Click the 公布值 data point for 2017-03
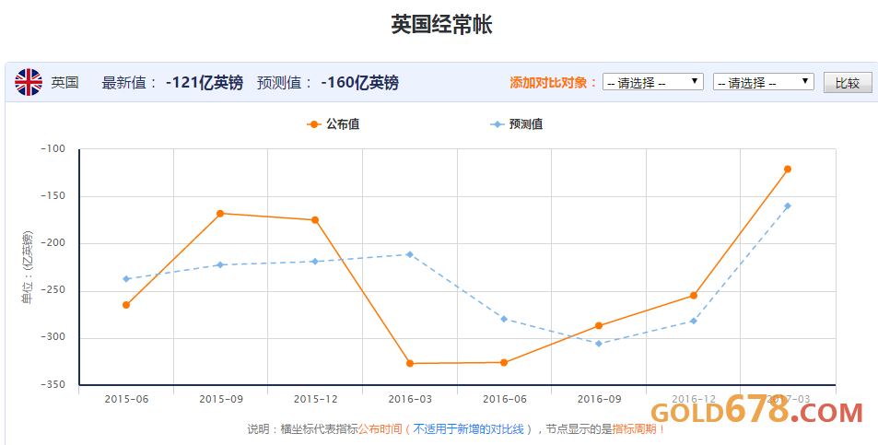This screenshot has height=445, width=878. pos(788,169)
